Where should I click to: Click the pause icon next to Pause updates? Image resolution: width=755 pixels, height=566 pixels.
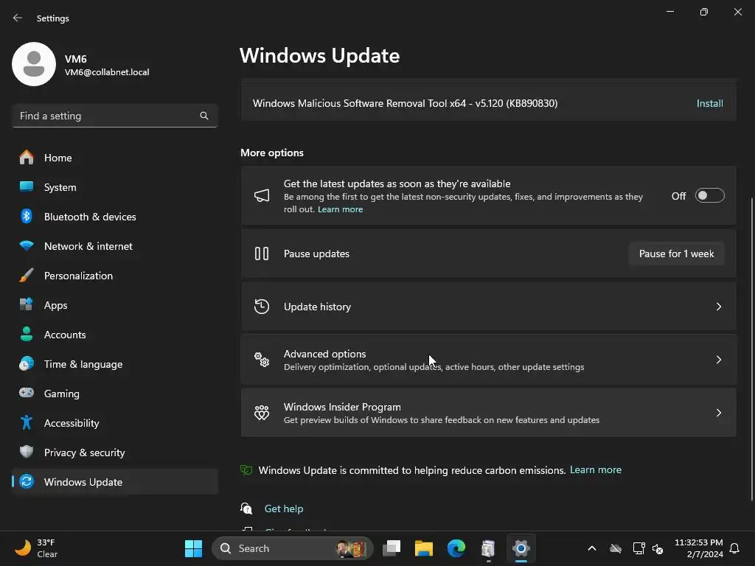pos(262,254)
